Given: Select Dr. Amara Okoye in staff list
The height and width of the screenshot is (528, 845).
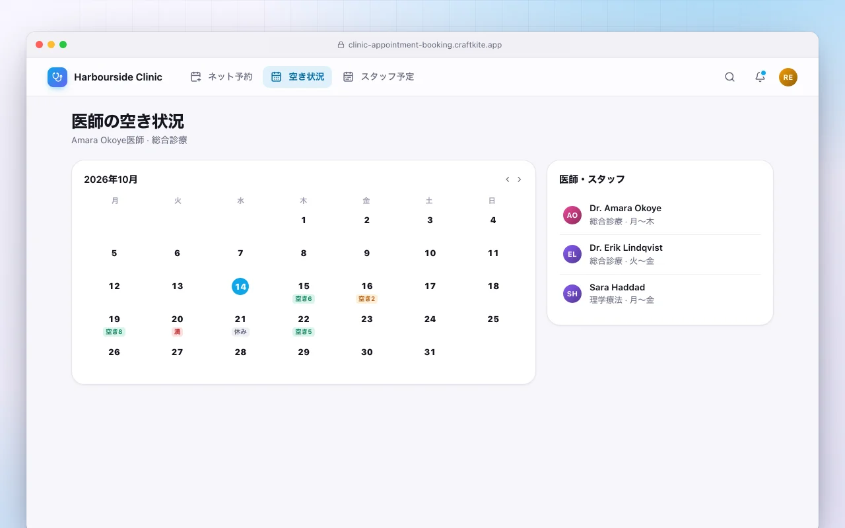Looking at the screenshot, I should point(660,215).
